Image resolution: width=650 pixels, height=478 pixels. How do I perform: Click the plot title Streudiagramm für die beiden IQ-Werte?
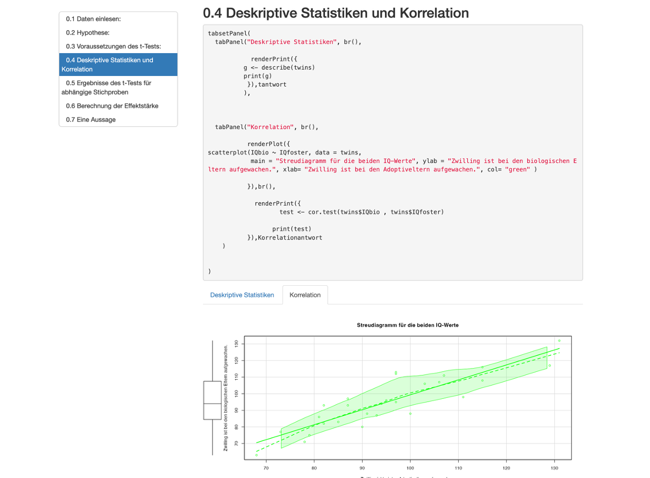coord(407,325)
